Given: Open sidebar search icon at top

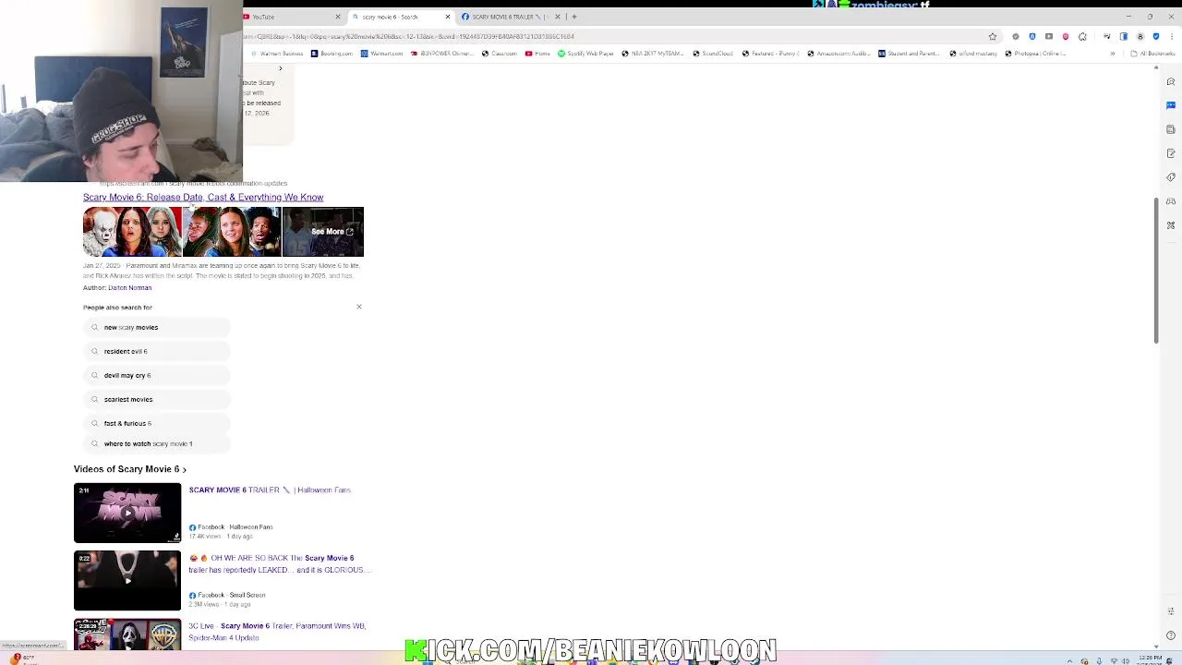Looking at the screenshot, I should pyautogui.click(x=1171, y=81).
